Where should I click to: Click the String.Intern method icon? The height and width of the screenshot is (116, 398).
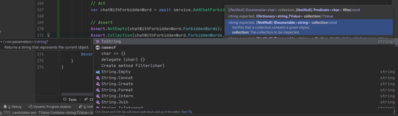click(x=98, y=96)
